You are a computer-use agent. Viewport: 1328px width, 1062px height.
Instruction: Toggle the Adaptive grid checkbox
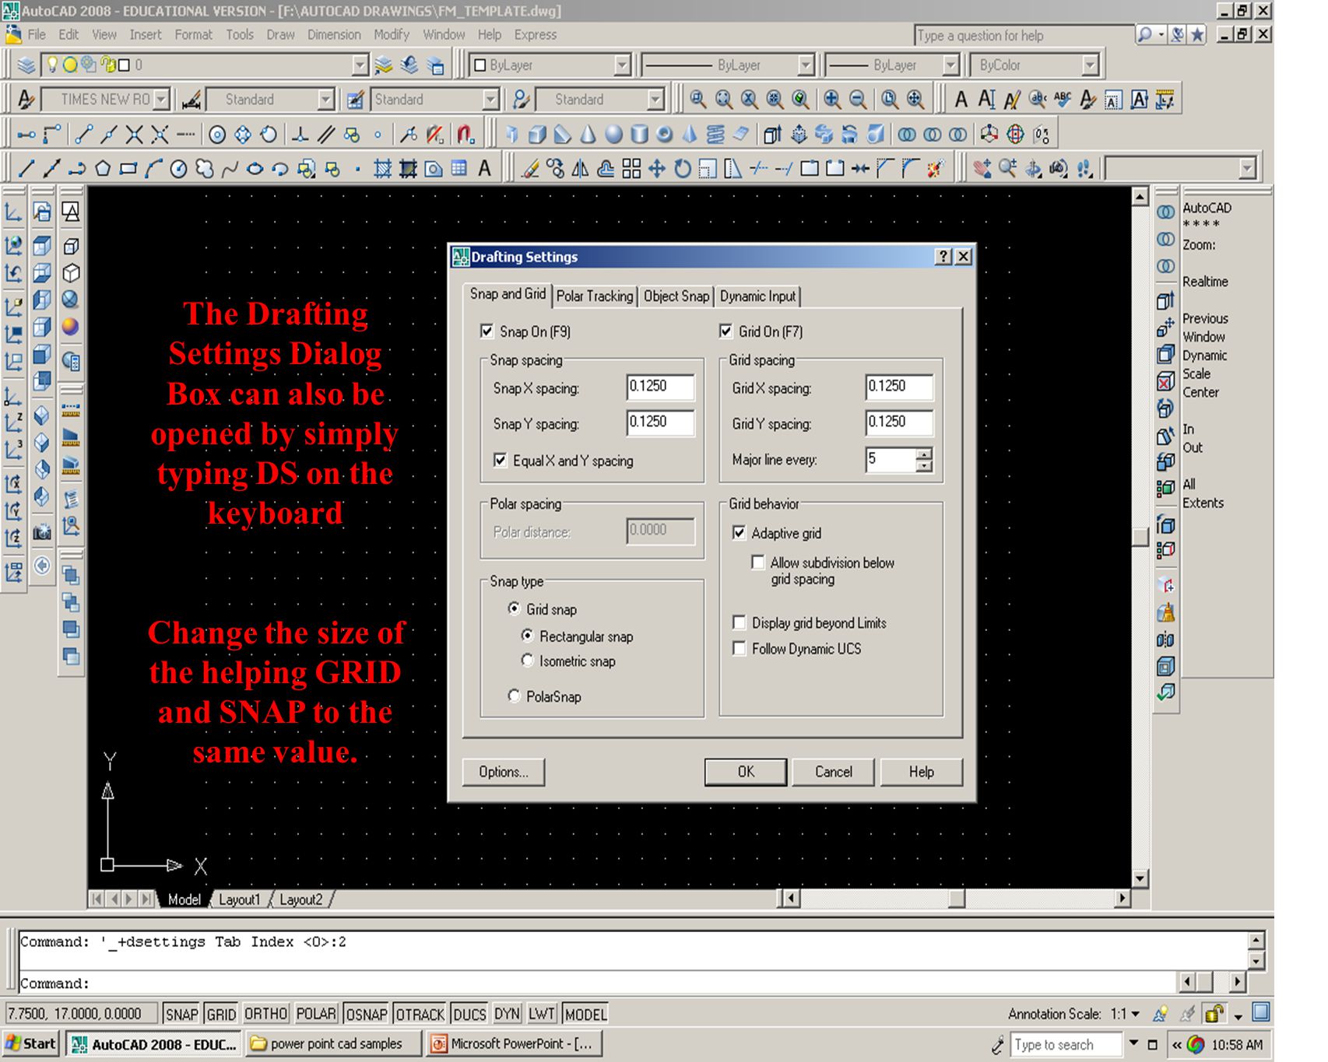click(x=740, y=533)
